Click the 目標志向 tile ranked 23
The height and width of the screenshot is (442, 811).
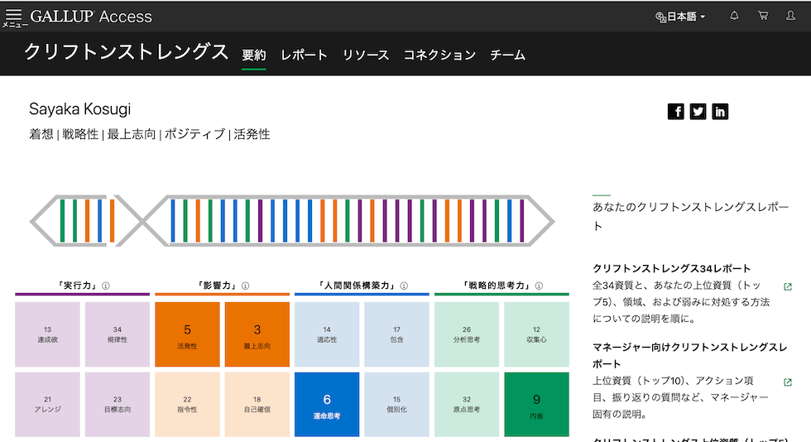(118, 404)
